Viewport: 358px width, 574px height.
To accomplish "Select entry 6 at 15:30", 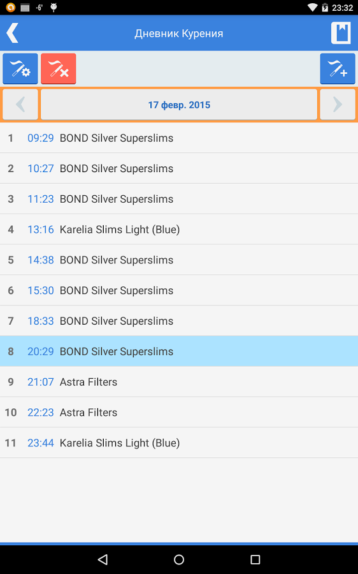I will point(179,290).
